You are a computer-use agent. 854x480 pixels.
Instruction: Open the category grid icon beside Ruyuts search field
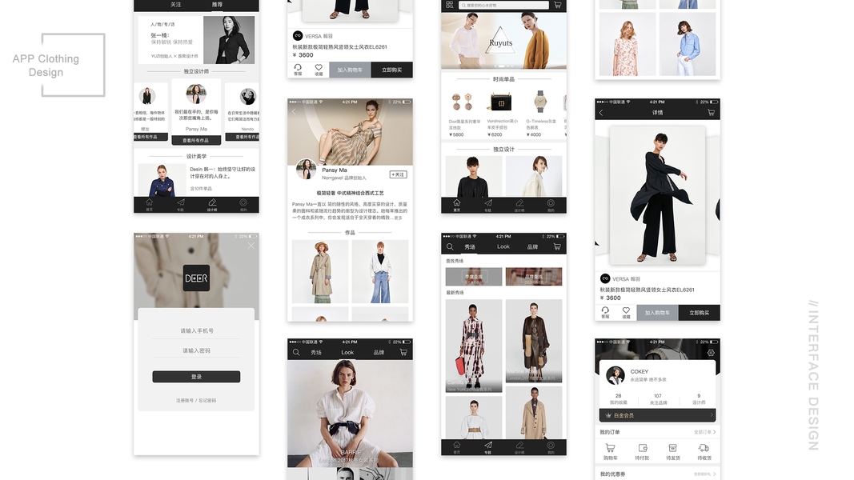click(x=449, y=5)
